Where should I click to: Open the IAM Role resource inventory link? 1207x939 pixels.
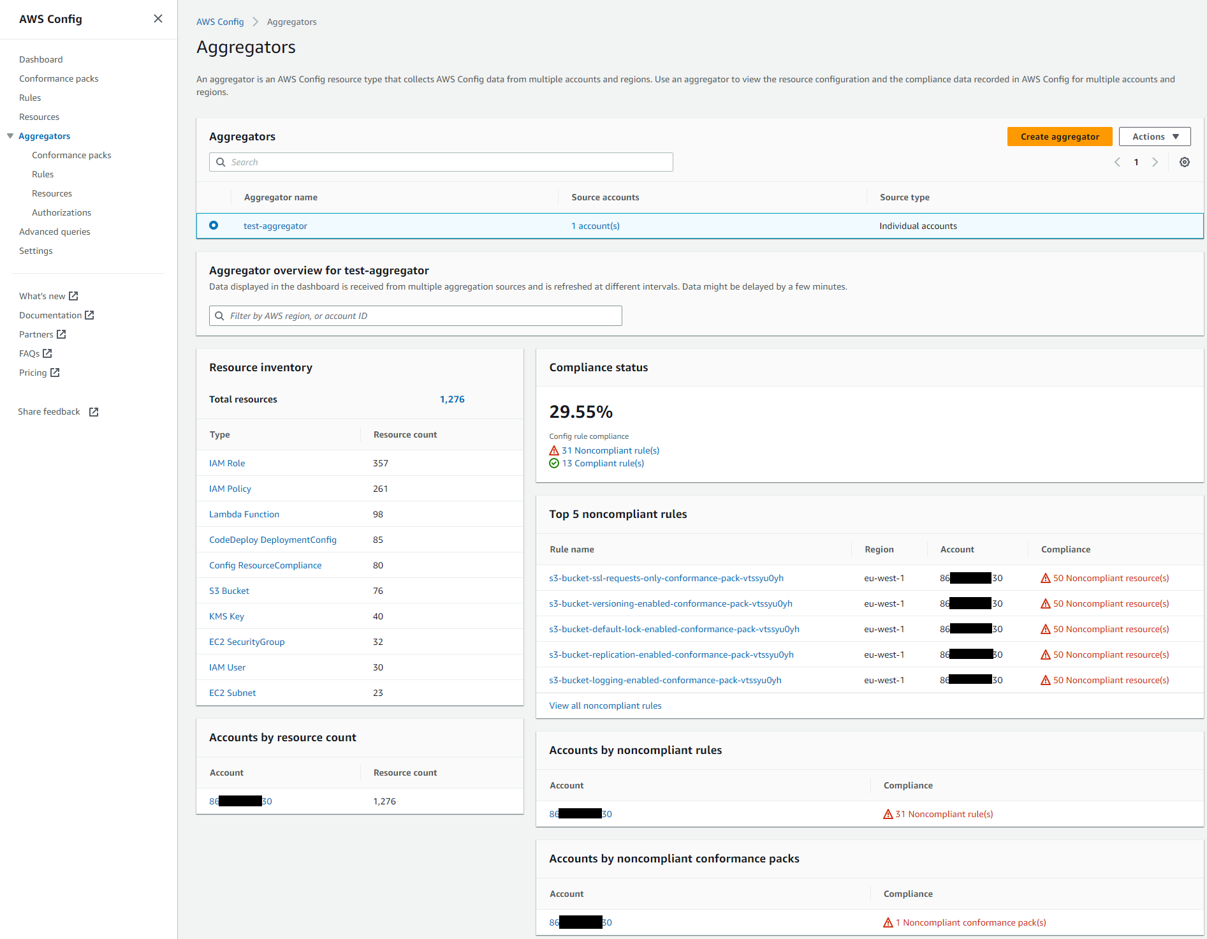(226, 462)
